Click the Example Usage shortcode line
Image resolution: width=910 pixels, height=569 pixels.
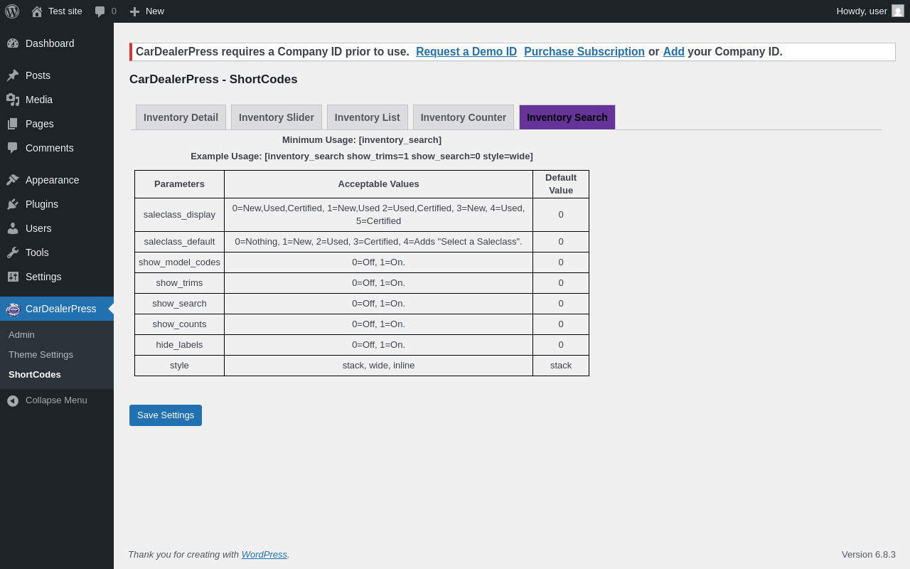[x=362, y=156]
